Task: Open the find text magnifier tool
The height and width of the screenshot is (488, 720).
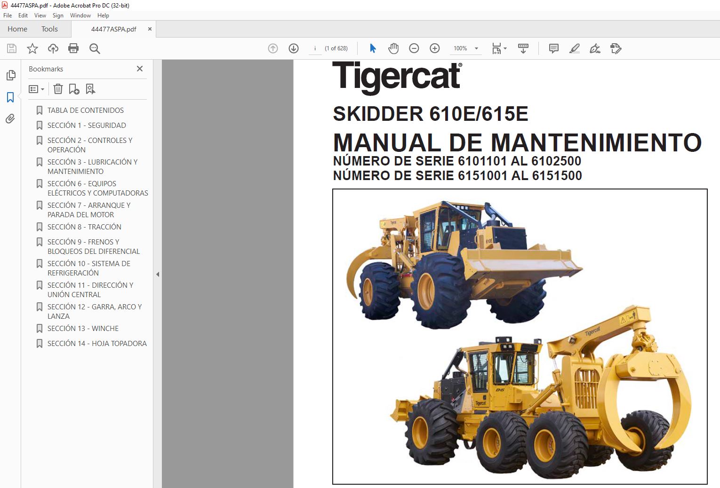Action: coord(95,48)
